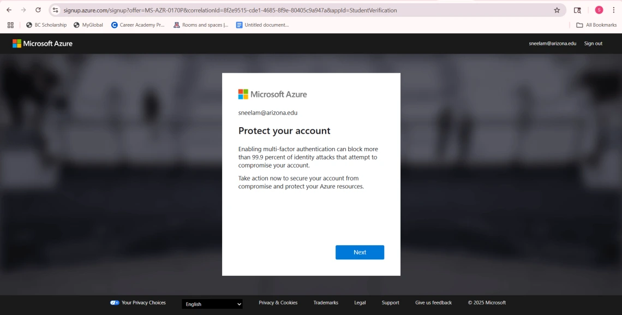Sign out of the Azure account
The height and width of the screenshot is (315, 622).
[593, 44]
